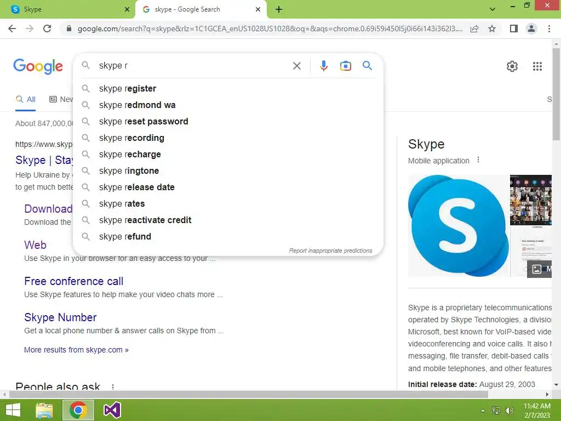The image size is (561, 421).
Task: Open the Web sitelink result
Action: pyautogui.click(x=35, y=245)
